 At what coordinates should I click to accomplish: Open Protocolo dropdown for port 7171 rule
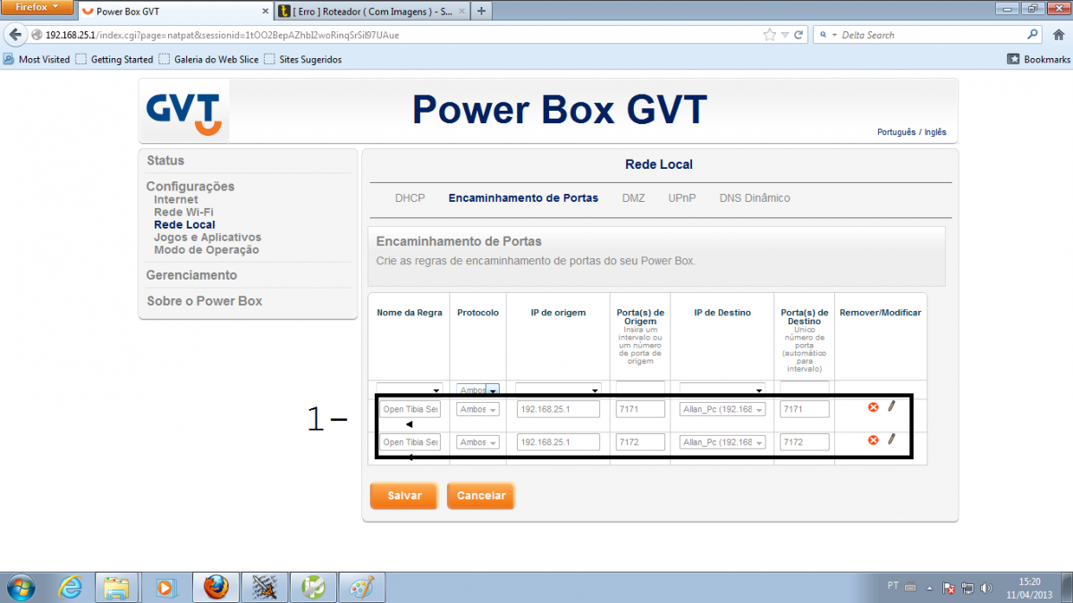(477, 409)
